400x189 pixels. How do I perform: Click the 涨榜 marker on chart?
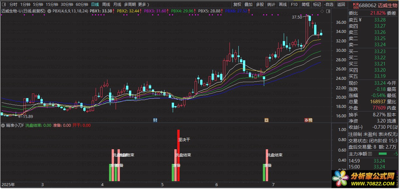309,120
